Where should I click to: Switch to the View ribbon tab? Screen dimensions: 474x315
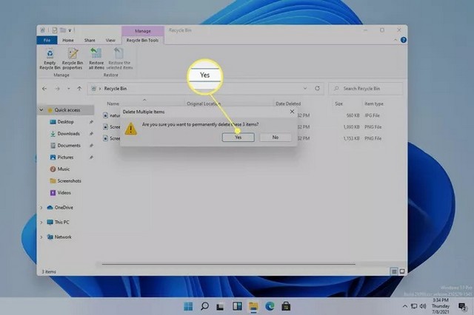pos(110,40)
